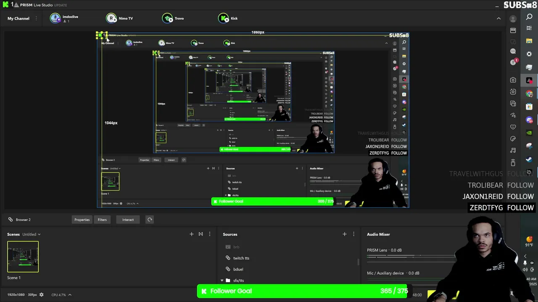Screen dimensions: 538x302
Task: Click the Filters button
Action: coord(102,219)
